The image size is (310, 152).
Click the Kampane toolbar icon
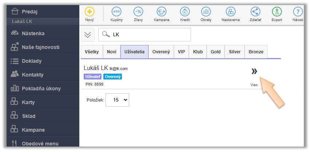(161, 12)
